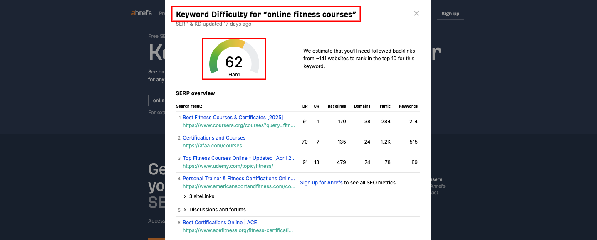Viewport: 597px width, 240px height.
Task: Open the Personal Trainer & Fitness Certifications result
Action: [239, 179]
